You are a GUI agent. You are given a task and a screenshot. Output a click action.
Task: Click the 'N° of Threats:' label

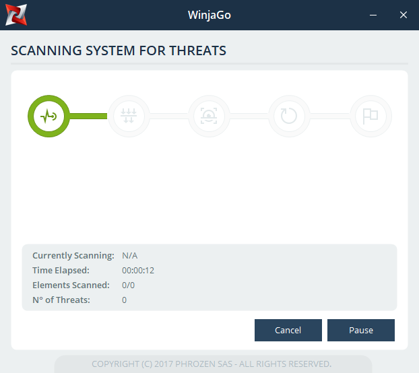61,300
